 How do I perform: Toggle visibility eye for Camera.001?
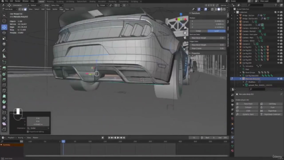[278, 25]
